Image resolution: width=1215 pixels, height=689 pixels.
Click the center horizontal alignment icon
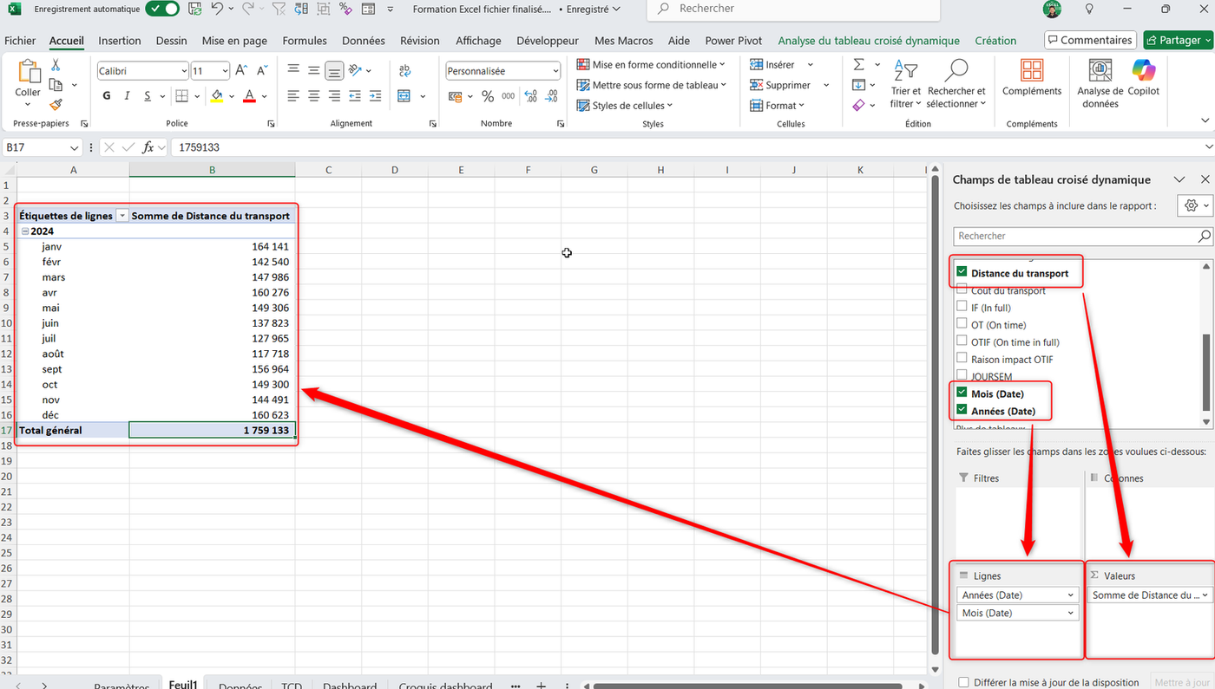click(x=314, y=96)
